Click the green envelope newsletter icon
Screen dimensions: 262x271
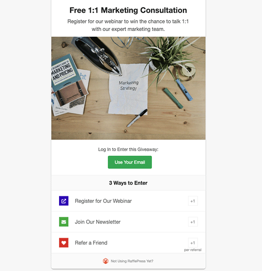64,222
